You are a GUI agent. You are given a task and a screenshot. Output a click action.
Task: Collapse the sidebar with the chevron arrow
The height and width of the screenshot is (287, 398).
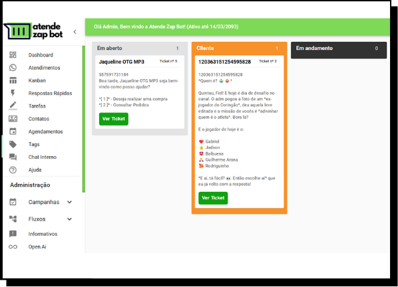75,32
